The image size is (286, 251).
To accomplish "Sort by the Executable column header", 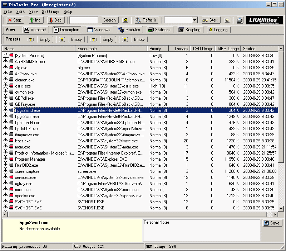I will tap(111, 49).
